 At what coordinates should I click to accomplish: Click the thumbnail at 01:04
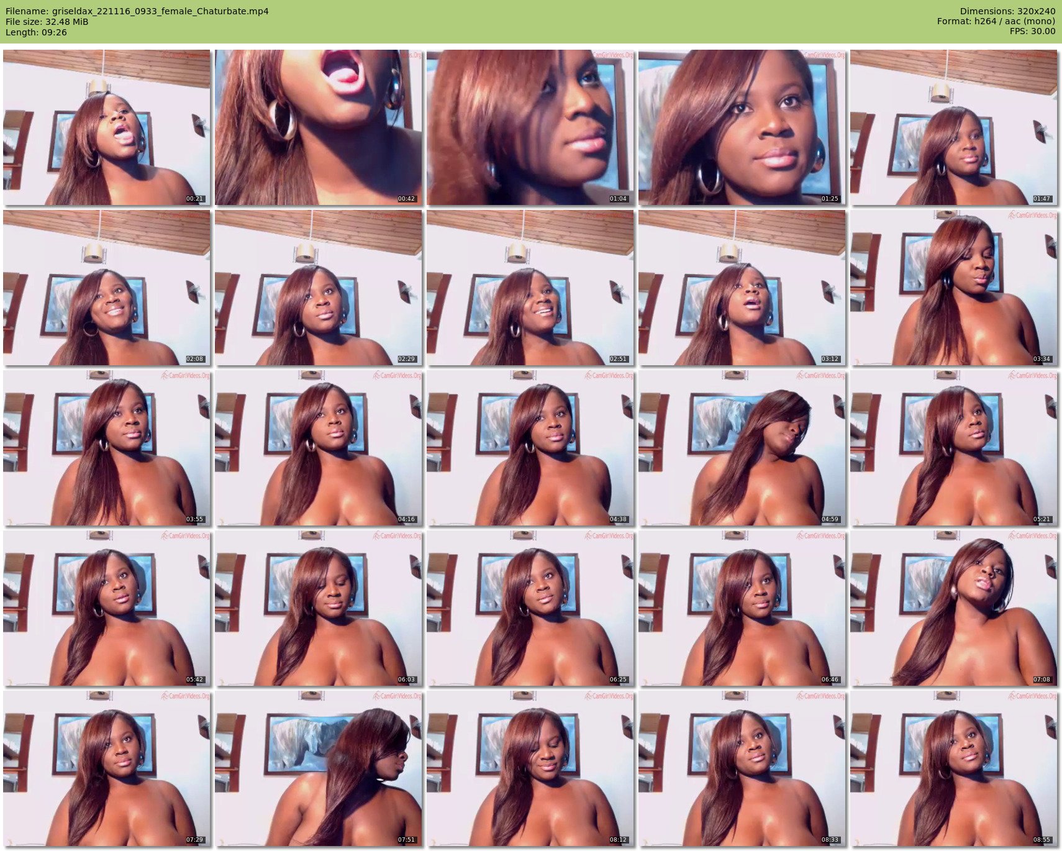[530, 127]
